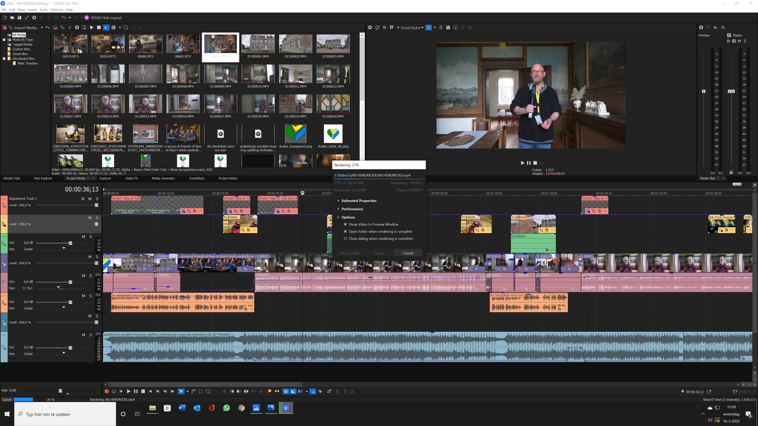Open Project Properties using the top toolbar gear icon

pos(34,18)
